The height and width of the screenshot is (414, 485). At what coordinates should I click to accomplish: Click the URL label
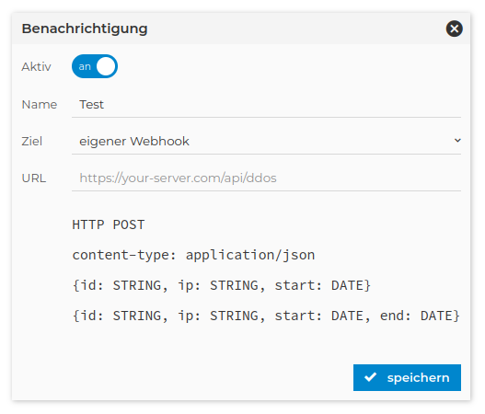click(x=34, y=178)
